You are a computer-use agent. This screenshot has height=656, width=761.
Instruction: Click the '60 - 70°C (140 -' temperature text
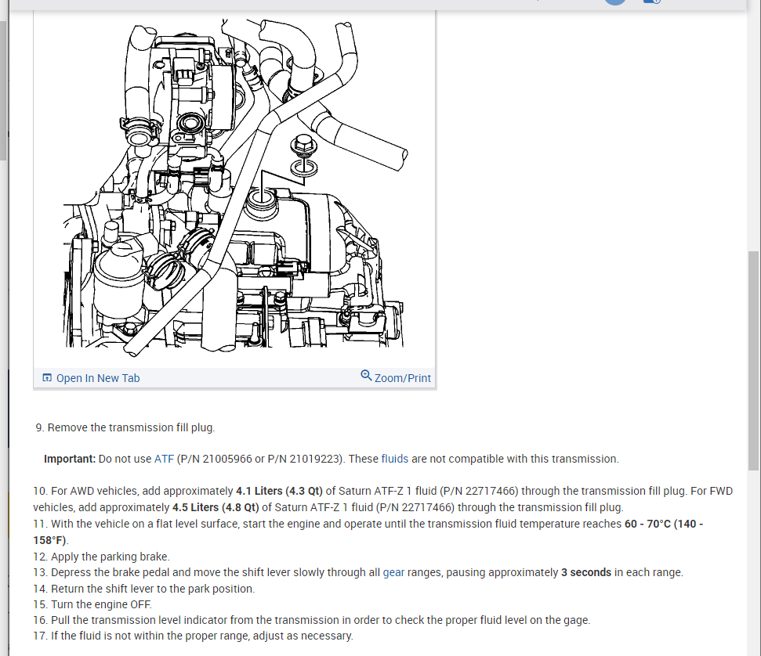point(664,524)
